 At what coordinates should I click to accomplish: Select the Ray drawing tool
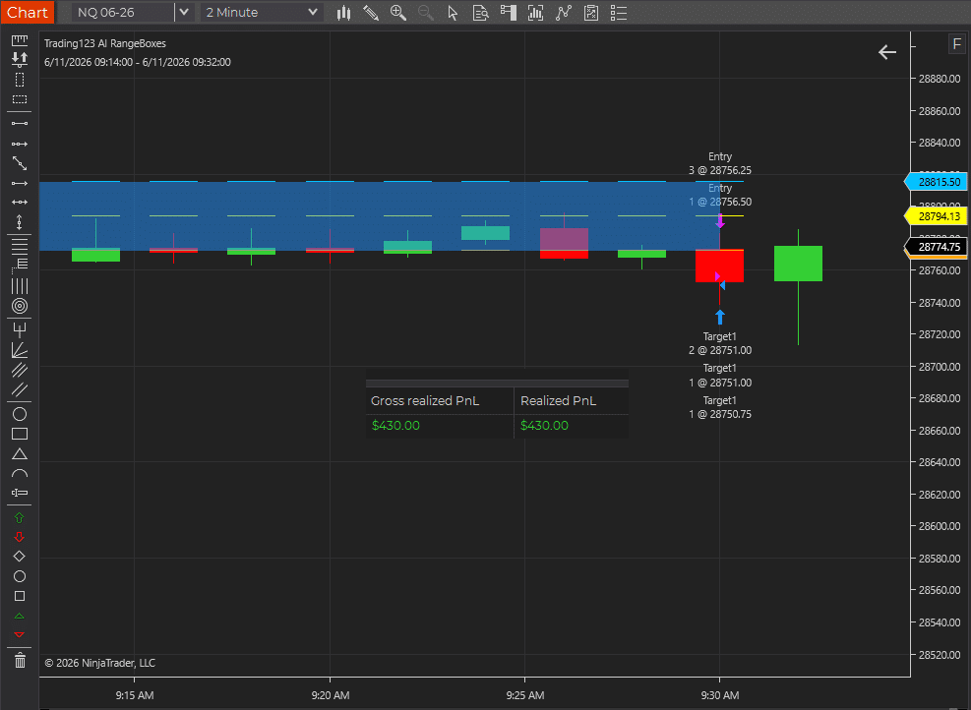(x=20, y=144)
